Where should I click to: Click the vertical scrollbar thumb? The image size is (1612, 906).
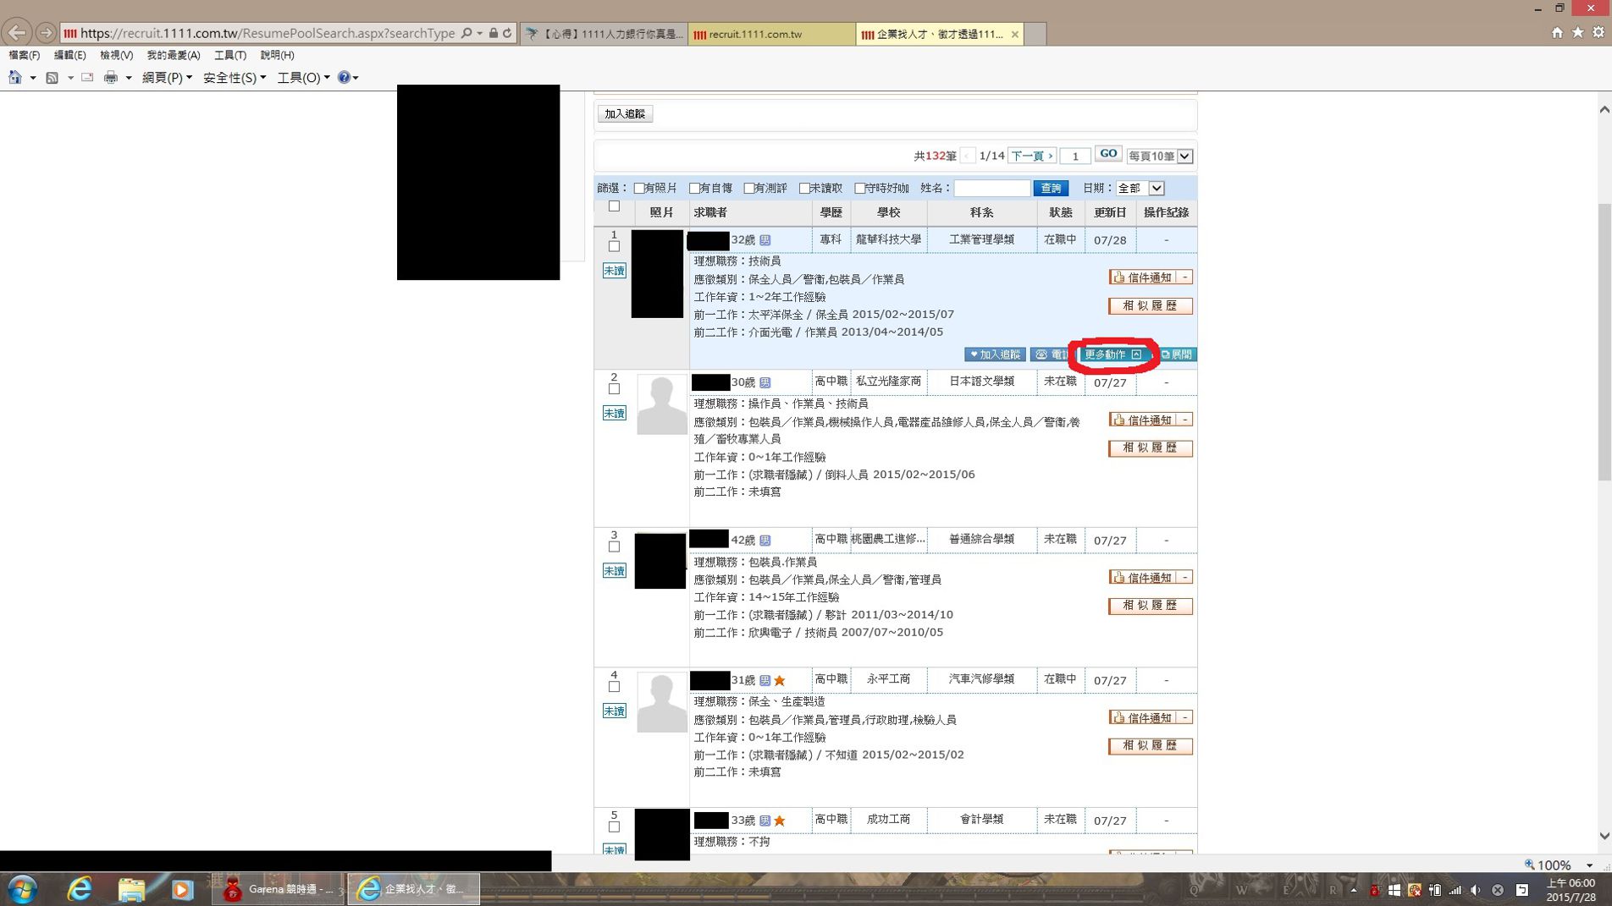(x=1604, y=343)
